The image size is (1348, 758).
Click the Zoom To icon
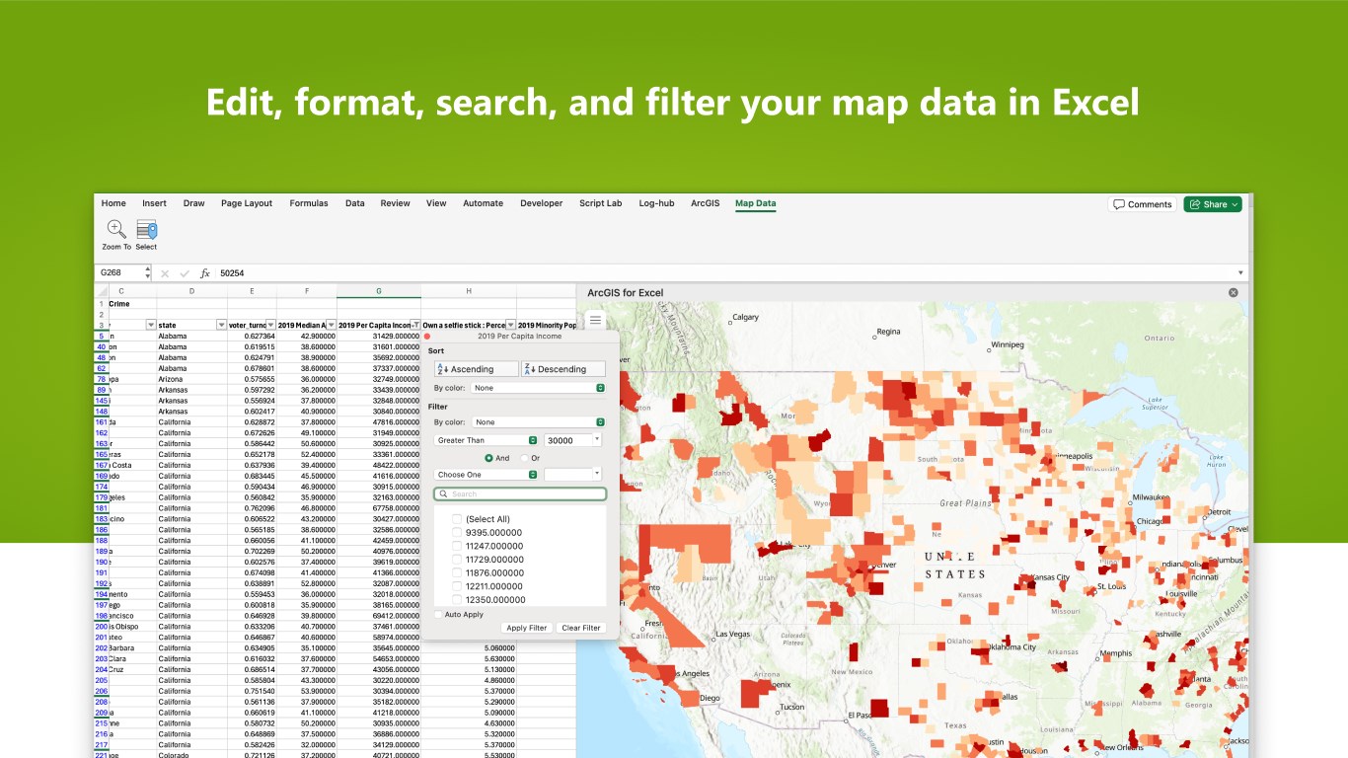(116, 230)
